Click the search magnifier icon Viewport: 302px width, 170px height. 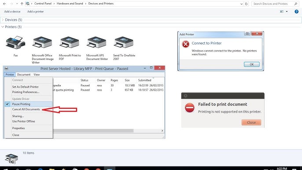(296, 4)
